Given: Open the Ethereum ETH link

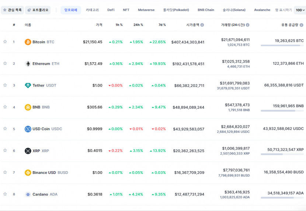Looking at the screenshot, I should click(46, 64).
